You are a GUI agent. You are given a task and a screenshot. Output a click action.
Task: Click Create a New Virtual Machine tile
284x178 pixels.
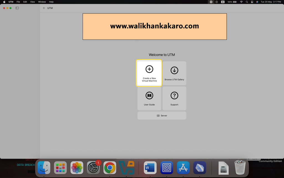(149, 73)
